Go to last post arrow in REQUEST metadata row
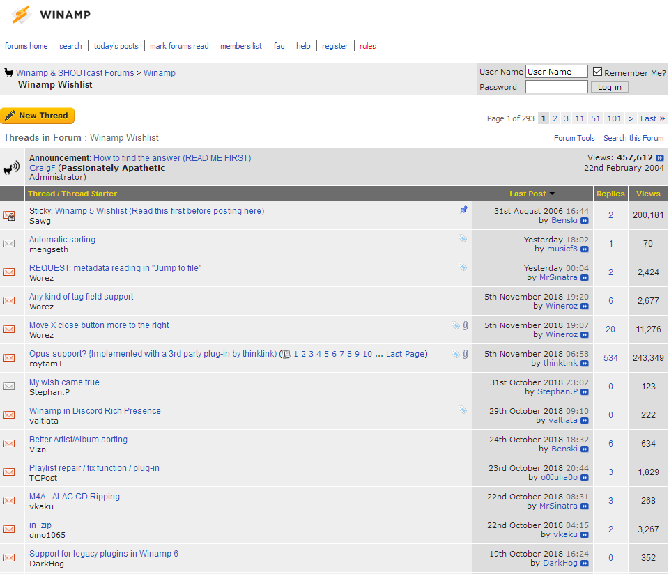 click(585, 278)
